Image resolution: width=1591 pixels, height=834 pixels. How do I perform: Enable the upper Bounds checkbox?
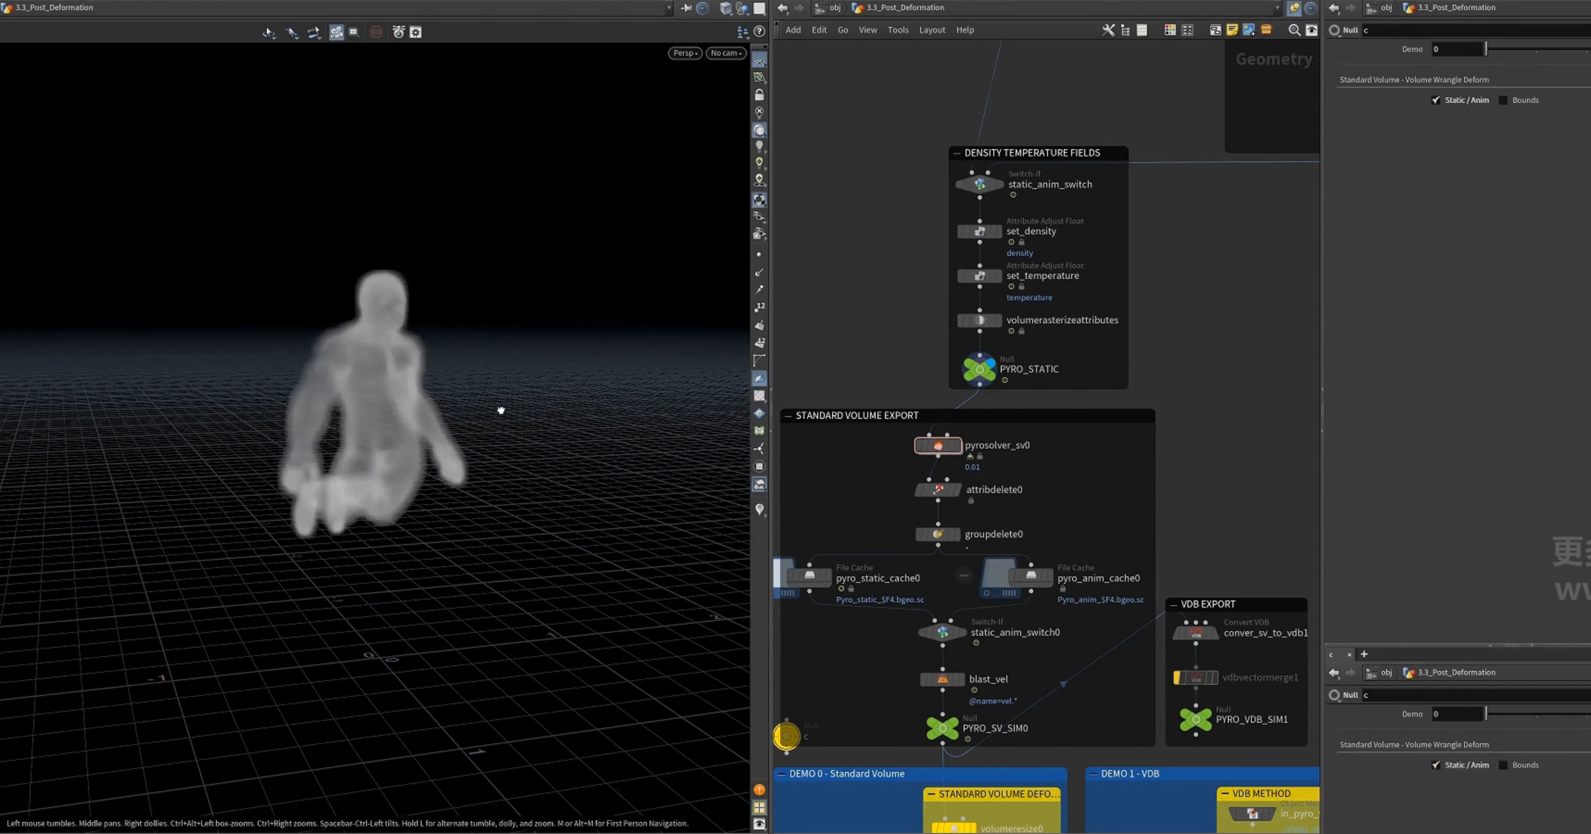(1503, 100)
